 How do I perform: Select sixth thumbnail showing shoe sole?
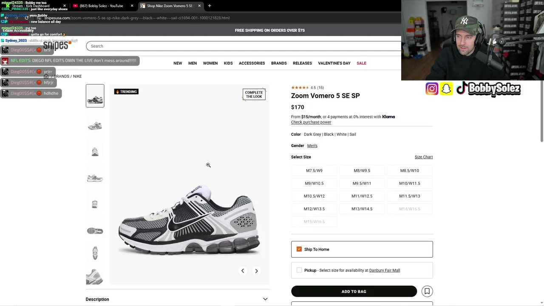click(x=95, y=230)
